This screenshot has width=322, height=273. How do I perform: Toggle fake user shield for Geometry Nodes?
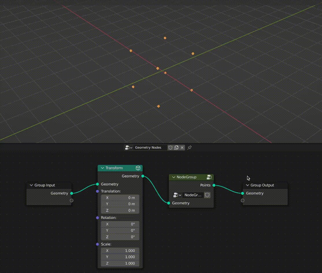point(170,147)
